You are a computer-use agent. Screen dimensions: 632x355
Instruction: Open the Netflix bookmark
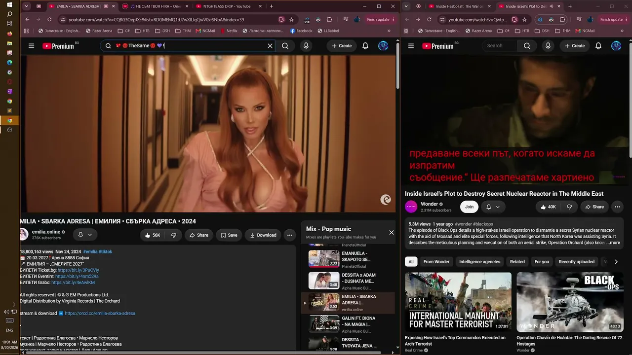(229, 31)
